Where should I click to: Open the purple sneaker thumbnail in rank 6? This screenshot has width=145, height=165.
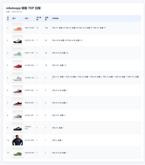pyautogui.click(x=17, y=90)
